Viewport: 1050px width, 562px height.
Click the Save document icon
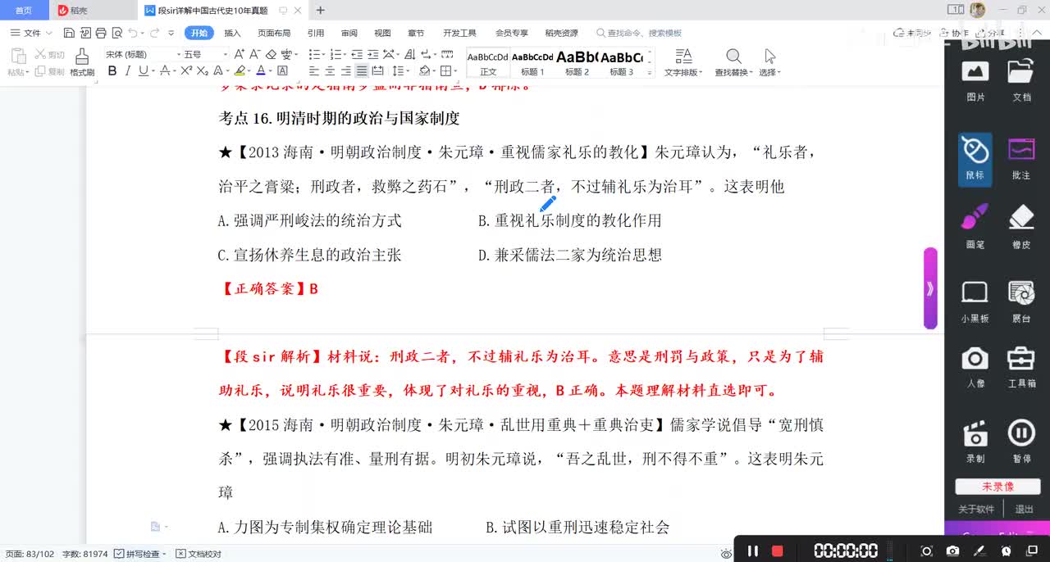(69, 33)
